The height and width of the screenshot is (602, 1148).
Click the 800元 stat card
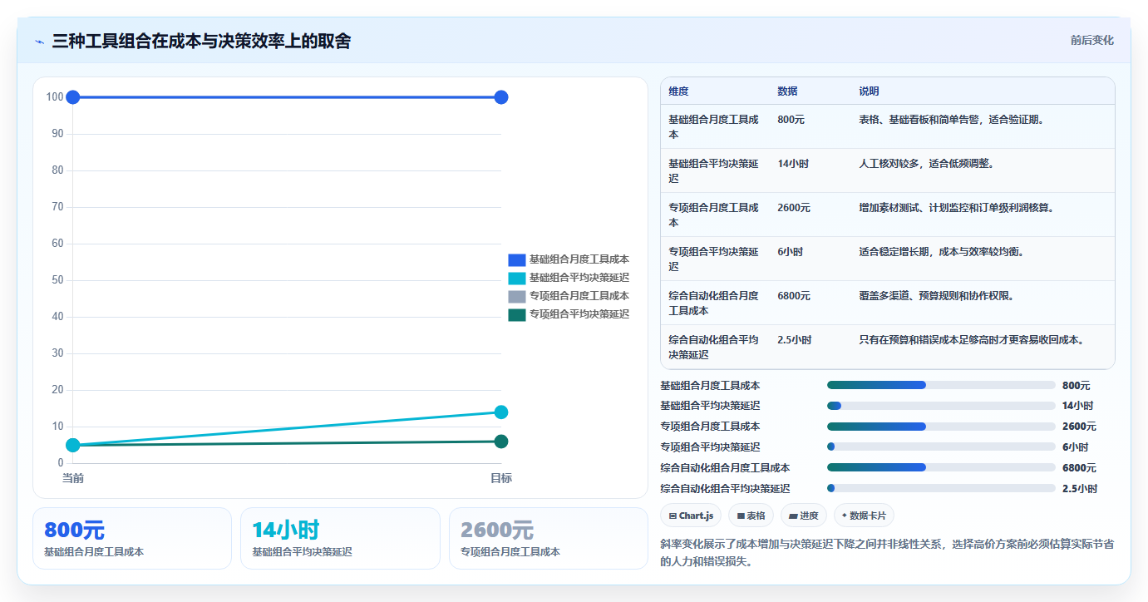[x=132, y=538]
